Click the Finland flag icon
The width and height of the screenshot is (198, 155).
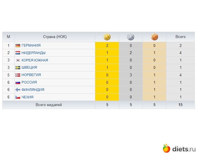(x=18, y=90)
